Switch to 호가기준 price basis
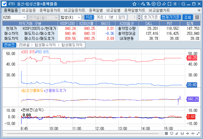Screen dimensions: 203x139 tap(151, 17)
